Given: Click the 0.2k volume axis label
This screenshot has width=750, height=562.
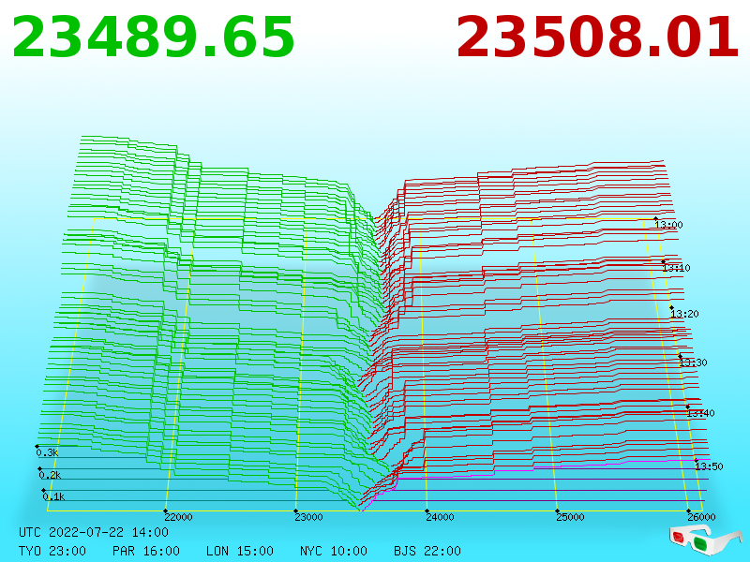Looking at the screenshot, I should pyautogui.click(x=50, y=475).
